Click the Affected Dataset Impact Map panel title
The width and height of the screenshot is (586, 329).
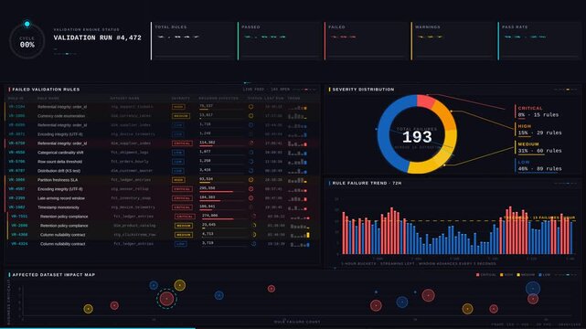click(54, 275)
